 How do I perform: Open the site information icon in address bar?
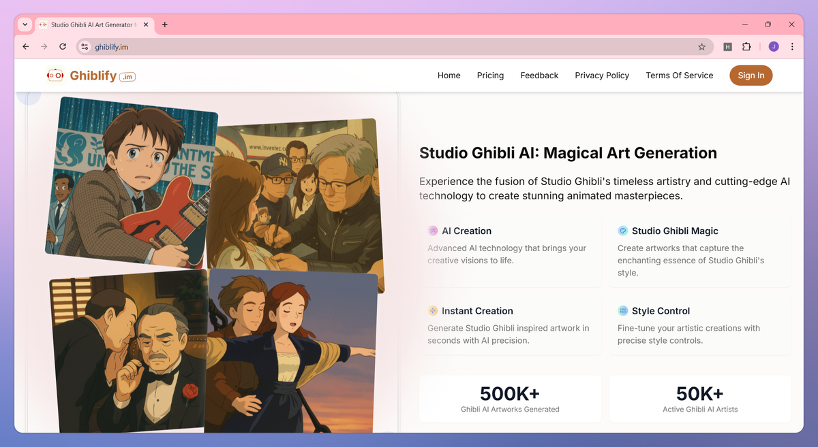tap(85, 47)
